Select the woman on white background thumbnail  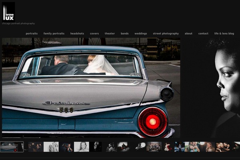(x=82, y=147)
